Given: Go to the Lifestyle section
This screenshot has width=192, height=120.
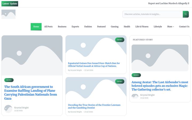Looking at the screenshot, I should pos(158,27).
